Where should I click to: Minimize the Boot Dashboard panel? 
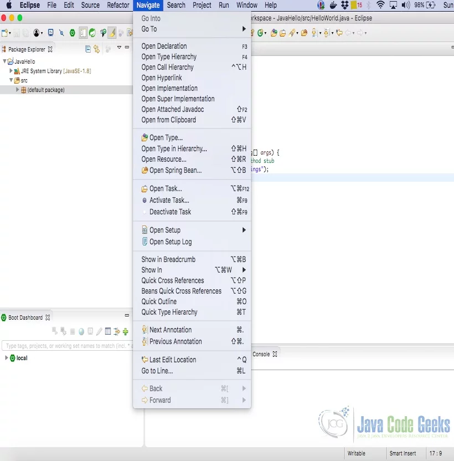pos(127,315)
